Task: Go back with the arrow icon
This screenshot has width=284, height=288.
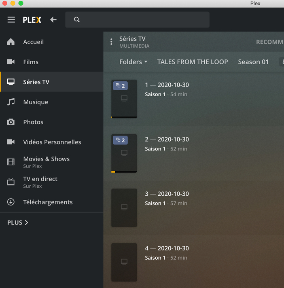Action: click(x=53, y=19)
